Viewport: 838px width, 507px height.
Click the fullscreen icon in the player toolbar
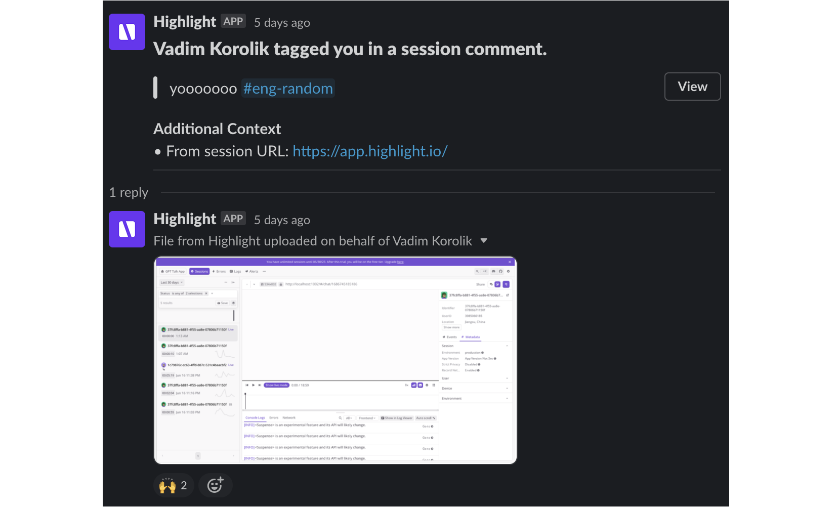click(x=434, y=385)
